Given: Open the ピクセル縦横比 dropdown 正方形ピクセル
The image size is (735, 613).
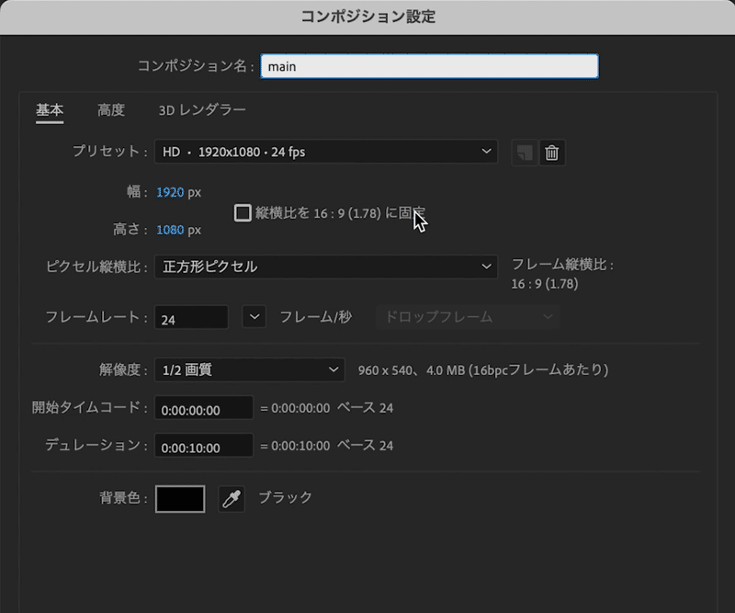Looking at the screenshot, I should coord(326,267).
